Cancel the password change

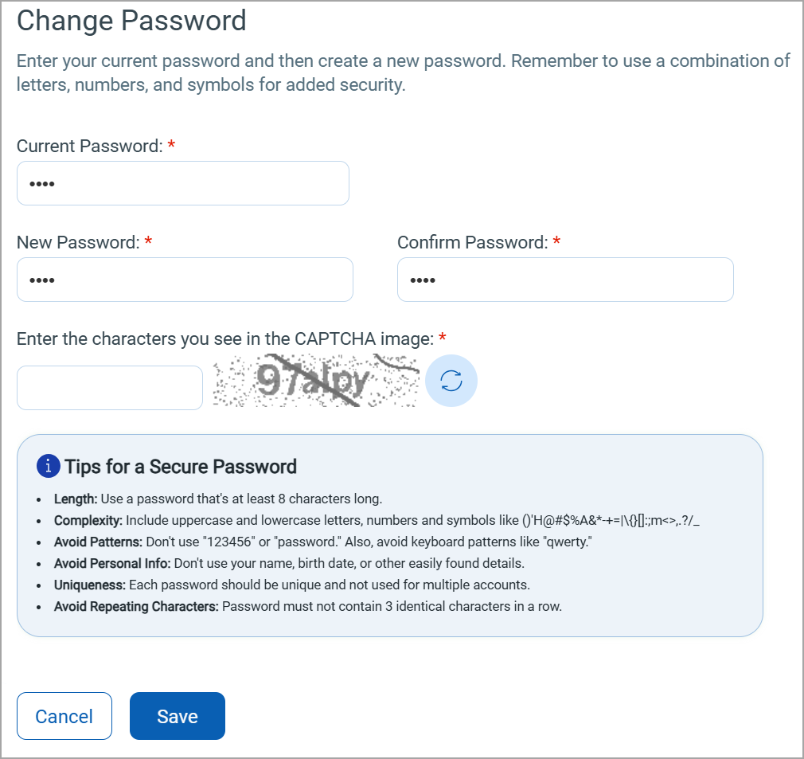click(x=64, y=715)
